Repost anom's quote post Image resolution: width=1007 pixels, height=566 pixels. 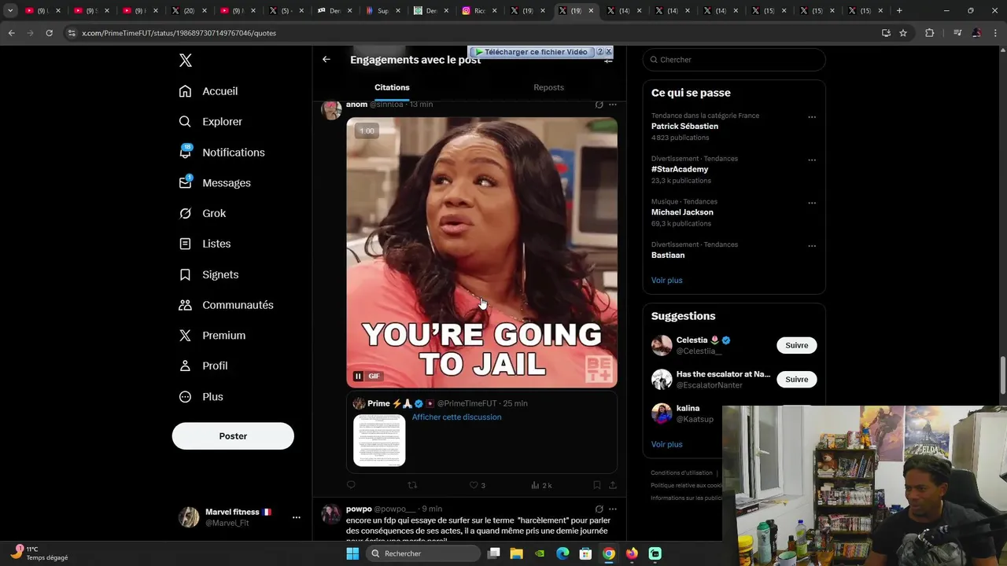[412, 485]
